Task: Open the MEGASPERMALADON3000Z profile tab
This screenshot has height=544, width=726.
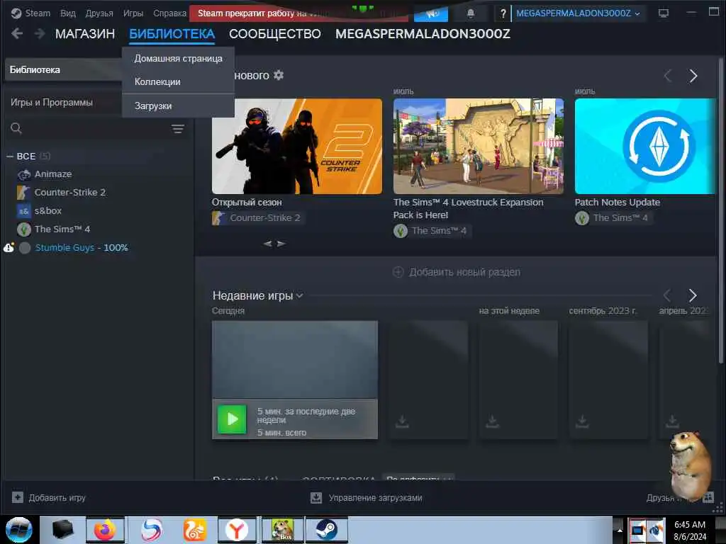Action: [423, 34]
